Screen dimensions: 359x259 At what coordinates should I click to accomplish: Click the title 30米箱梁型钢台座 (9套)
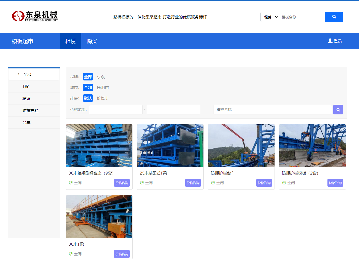[x=91, y=173]
